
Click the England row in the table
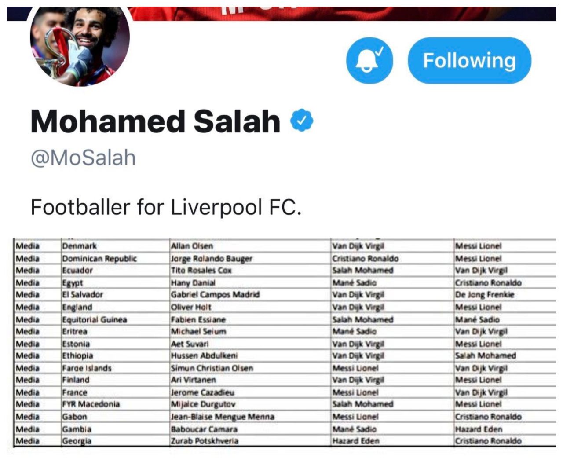[x=285, y=307]
